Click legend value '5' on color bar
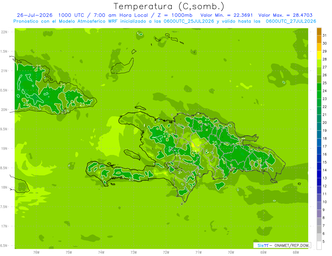The width and height of the screenshot is (332, 256). (x=324, y=242)
